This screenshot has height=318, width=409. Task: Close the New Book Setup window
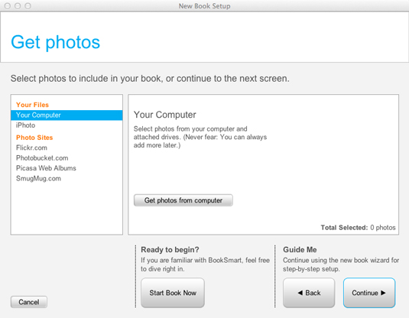click(x=8, y=6)
